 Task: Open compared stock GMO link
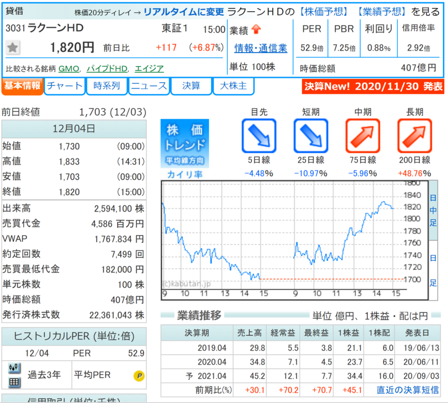tap(69, 69)
